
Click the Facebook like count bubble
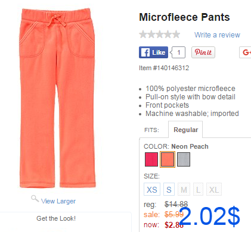point(178,52)
